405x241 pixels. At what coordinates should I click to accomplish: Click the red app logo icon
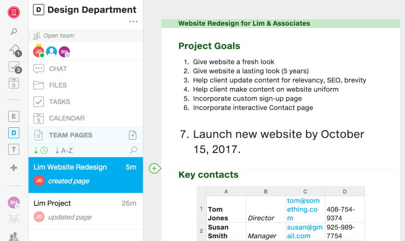pyautogui.click(x=14, y=12)
